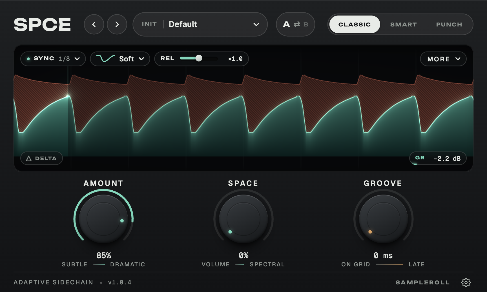Screen dimensions: 487x292
Task: Click the REL release slider handle
Action: [199, 58]
